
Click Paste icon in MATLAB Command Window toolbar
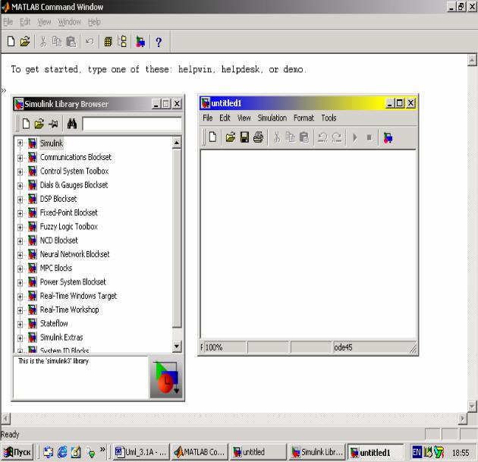71,42
